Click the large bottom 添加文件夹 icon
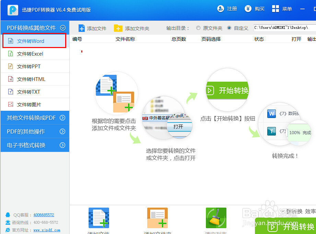 157,218
